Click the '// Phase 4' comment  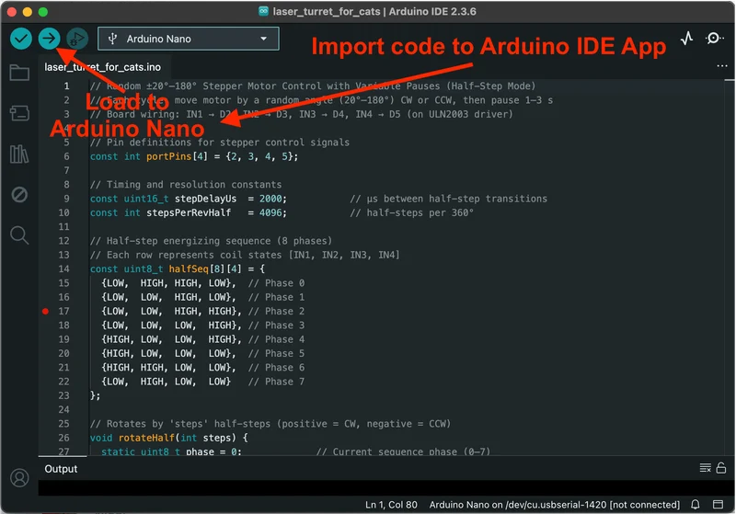[x=276, y=339]
